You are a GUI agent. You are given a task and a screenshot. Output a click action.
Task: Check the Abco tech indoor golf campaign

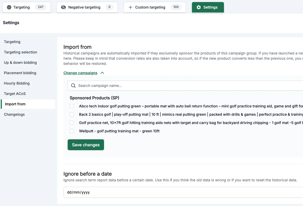coord(72,106)
